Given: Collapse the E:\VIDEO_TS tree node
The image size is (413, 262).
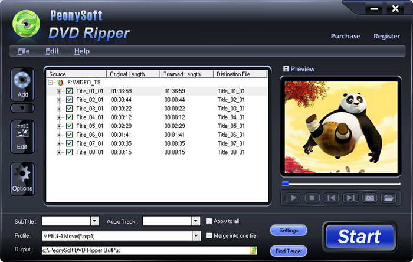Looking at the screenshot, I should pyautogui.click(x=50, y=83).
